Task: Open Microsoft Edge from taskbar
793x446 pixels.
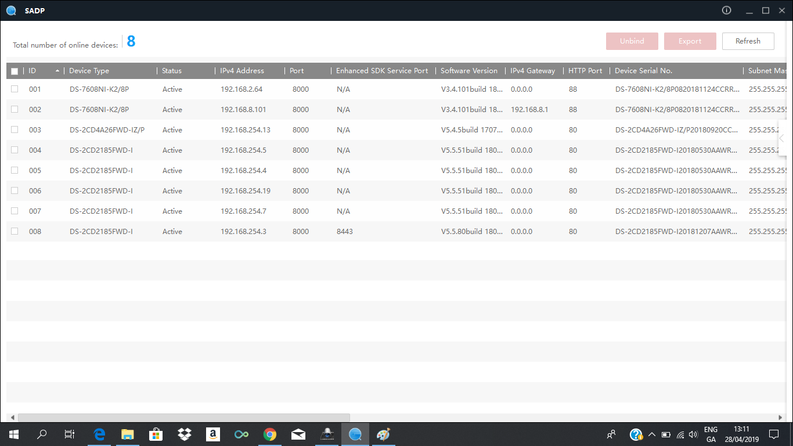Action: click(99, 434)
